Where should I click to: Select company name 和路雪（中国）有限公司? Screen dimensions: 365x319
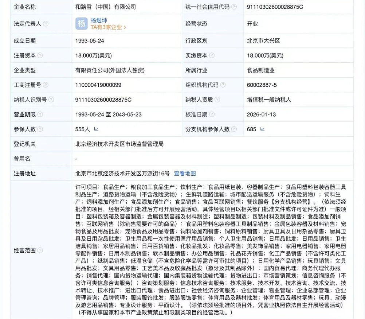tap(105, 7)
